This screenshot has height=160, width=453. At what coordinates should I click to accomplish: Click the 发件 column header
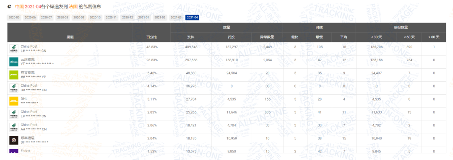191,37
